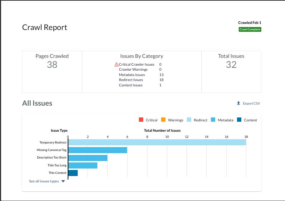
Task: Click the Title Too Long bar
Action: [x=83, y=165]
